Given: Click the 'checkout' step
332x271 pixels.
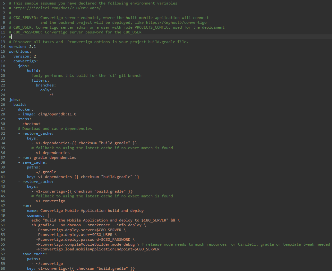Looking at the screenshot, I should click(31, 124).
